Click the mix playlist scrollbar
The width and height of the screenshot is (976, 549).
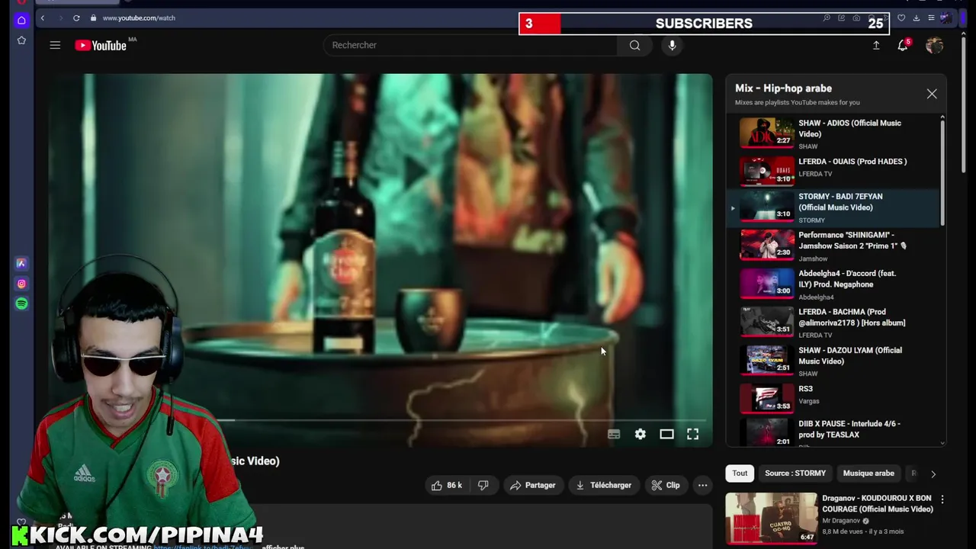(943, 172)
